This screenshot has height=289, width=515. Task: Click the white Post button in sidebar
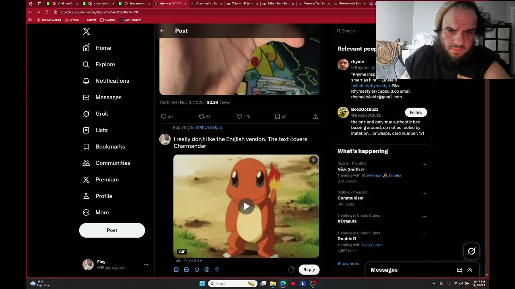point(112,230)
